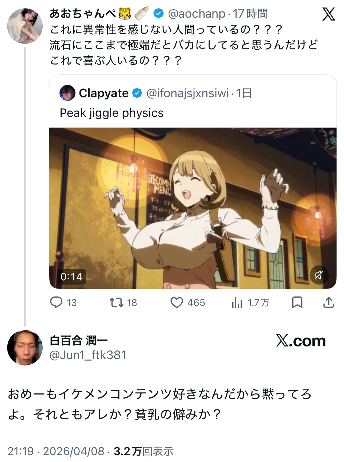Click the 0:14 video duration badge
344x462 pixels.
click(x=71, y=277)
